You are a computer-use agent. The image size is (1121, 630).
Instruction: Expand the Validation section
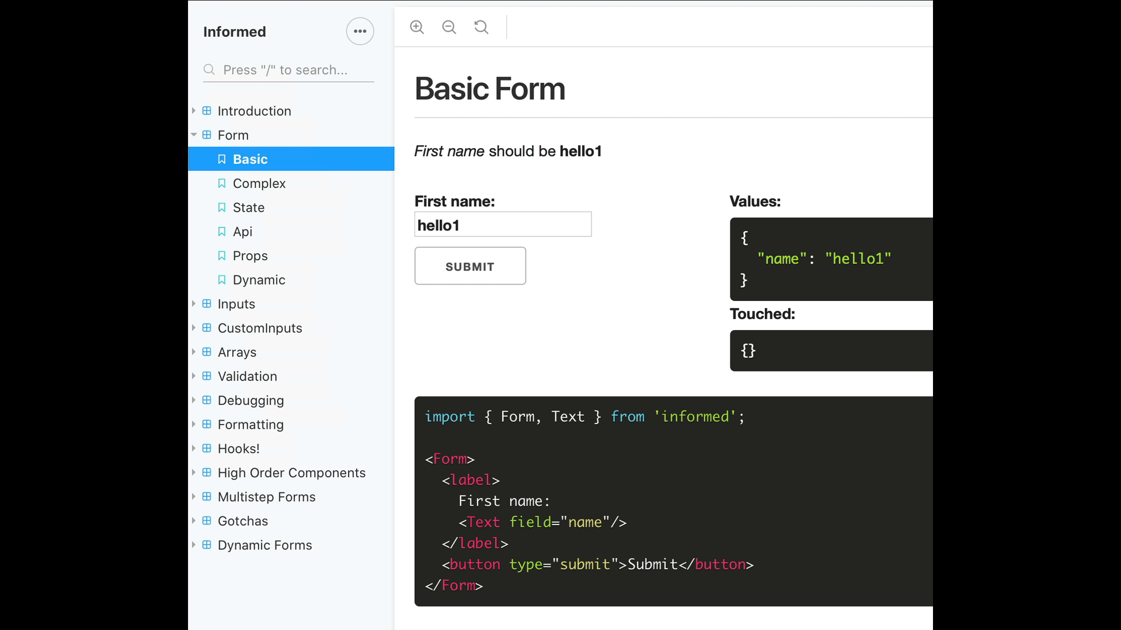(x=194, y=376)
